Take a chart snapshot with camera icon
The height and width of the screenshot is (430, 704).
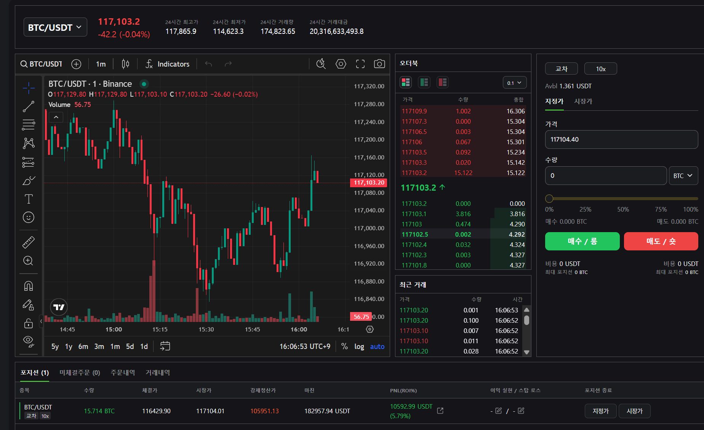click(x=379, y=64)
